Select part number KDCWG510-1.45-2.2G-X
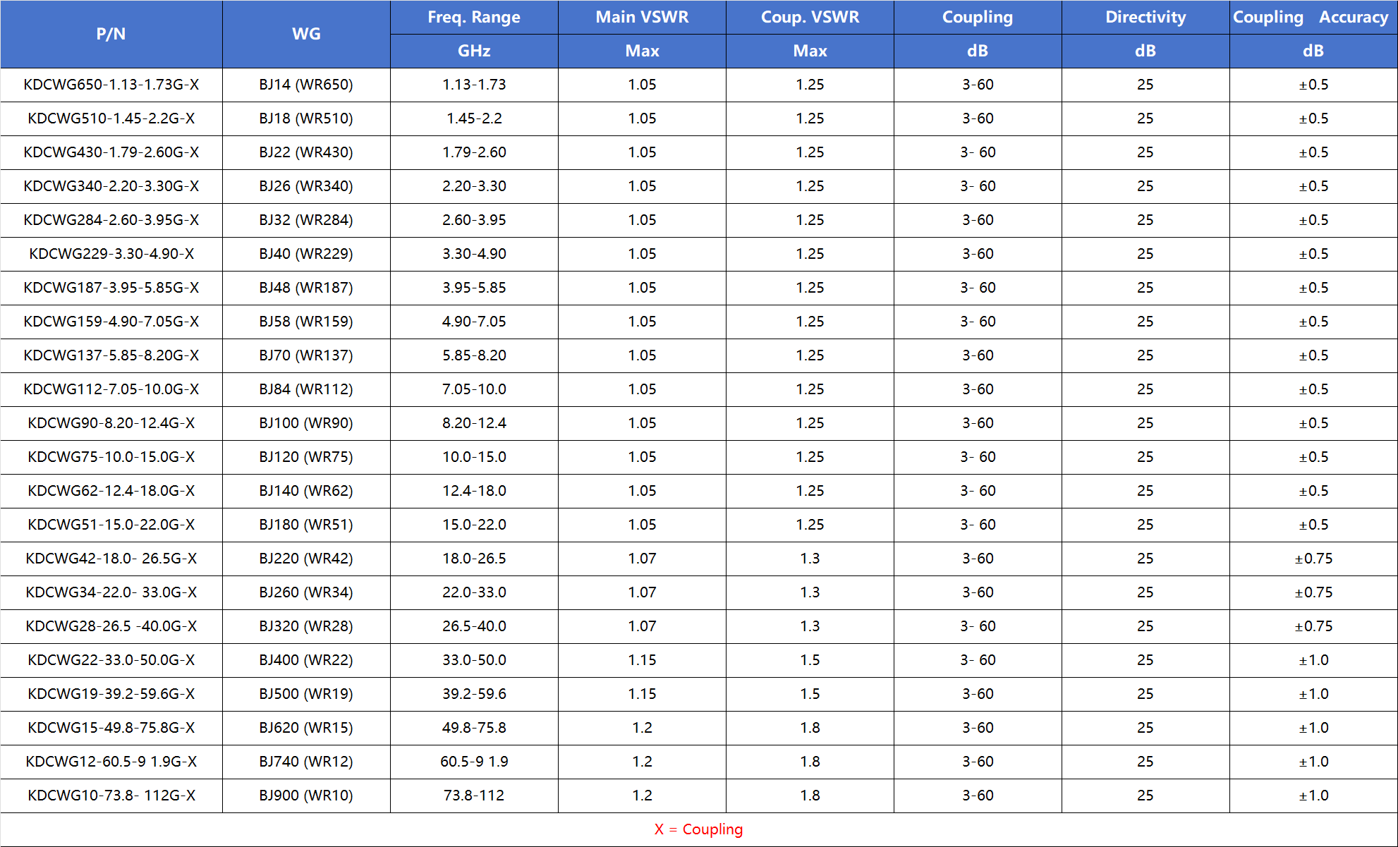The image size is (1398, 847). click(x=111, y=118)
